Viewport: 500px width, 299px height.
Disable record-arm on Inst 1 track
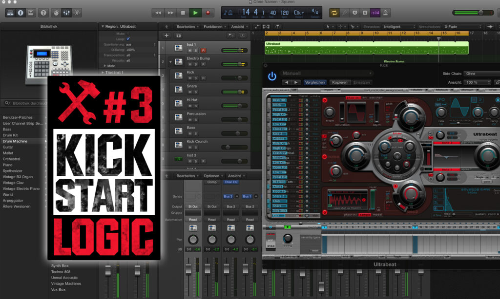pos(203,51)
